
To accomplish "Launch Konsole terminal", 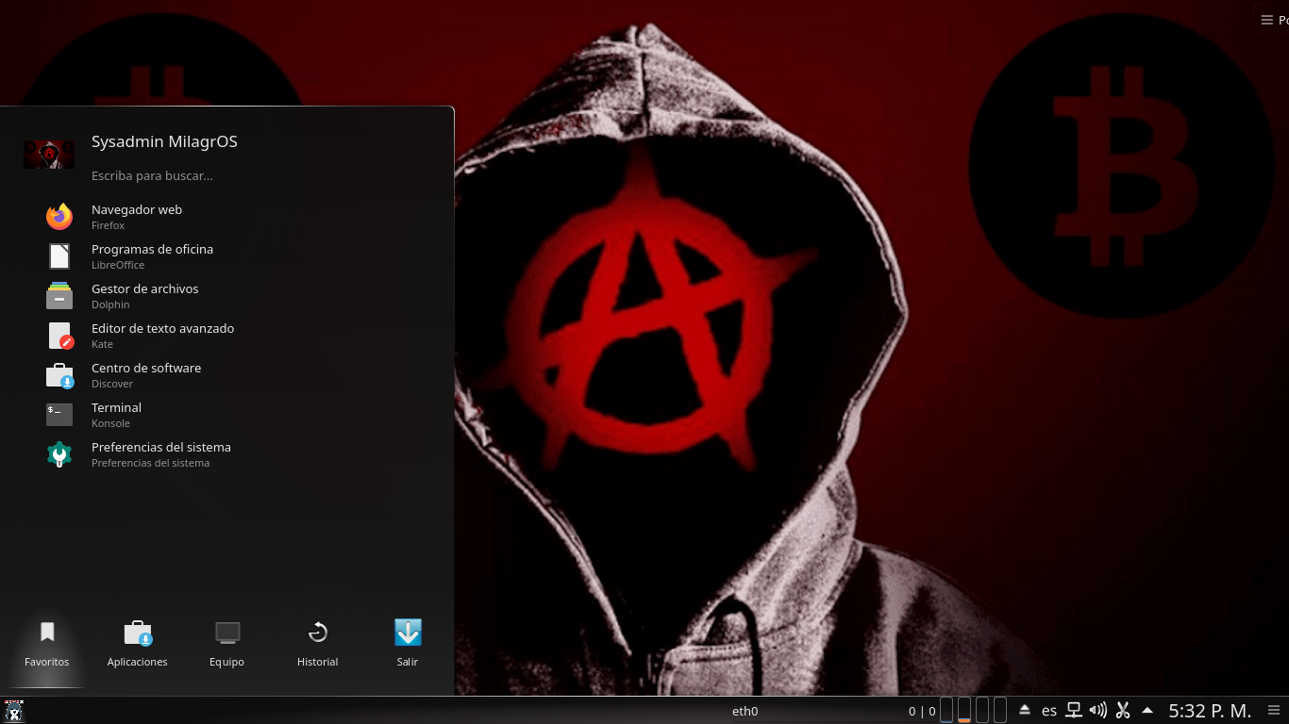I will [116, 415].
